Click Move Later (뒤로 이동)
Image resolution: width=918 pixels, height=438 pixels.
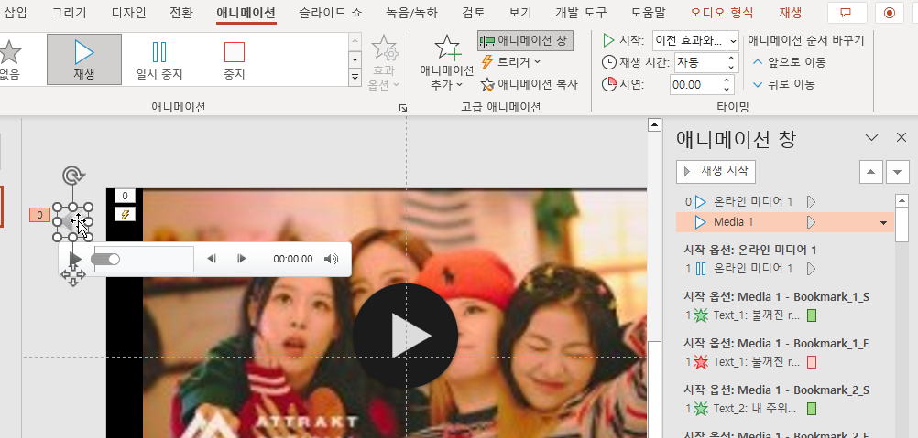(784, 84)
